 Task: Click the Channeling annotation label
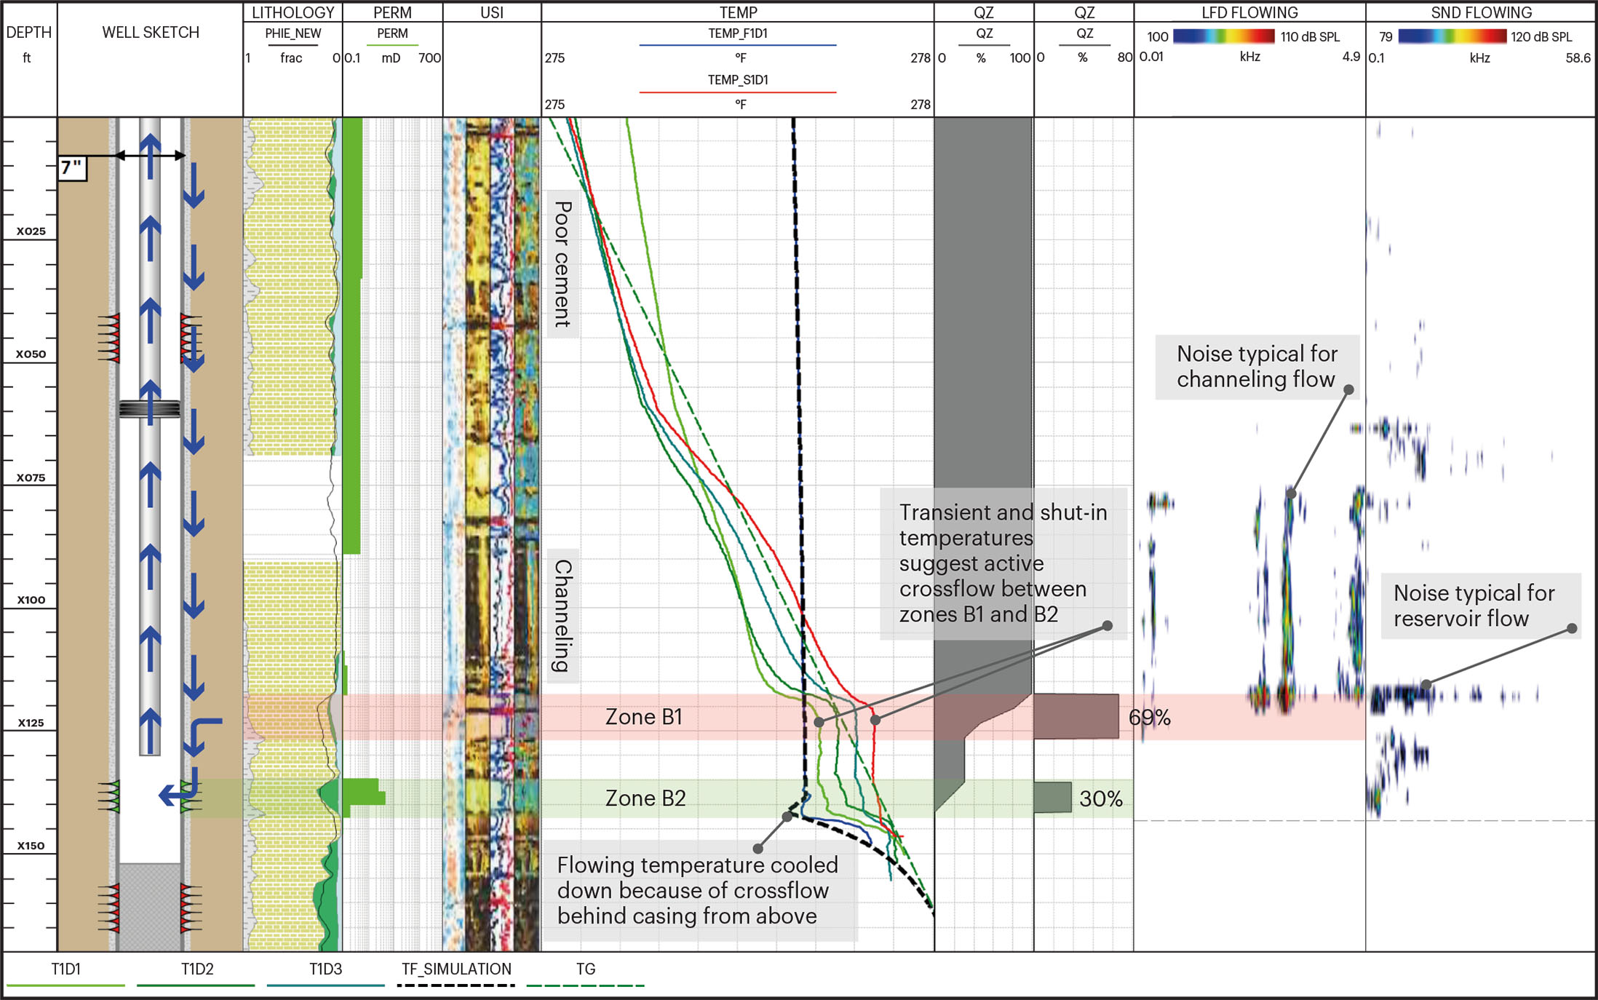[x=563, y=615]
